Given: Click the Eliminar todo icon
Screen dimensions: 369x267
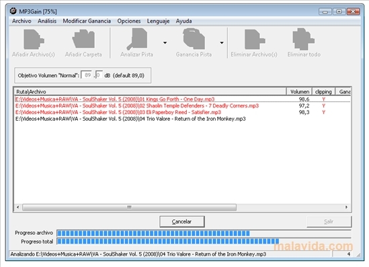Looking at the screenshot, I should tap(303, 39).
